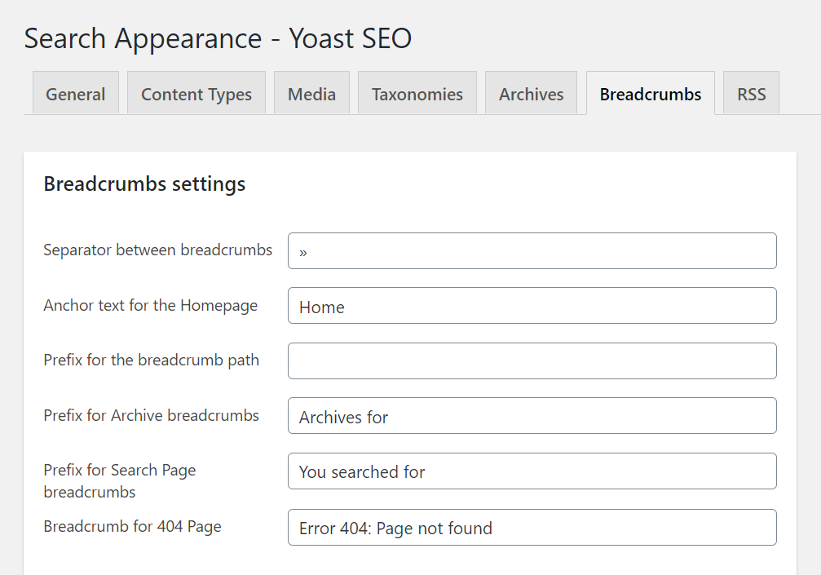The height and width of the screenshot is (575, 821).
Task: Select the Media tab
Action: tap(311, 94)
